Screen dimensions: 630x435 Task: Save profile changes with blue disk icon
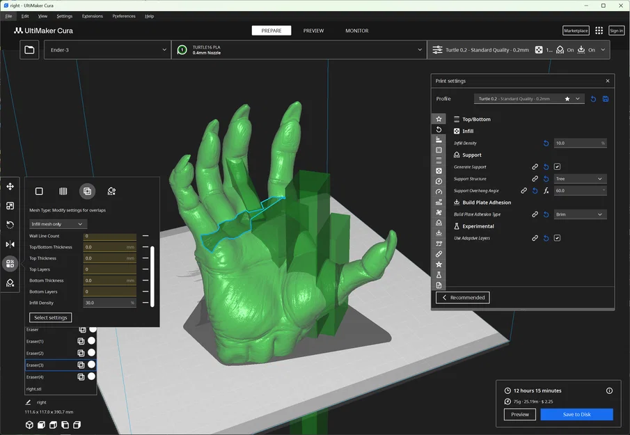606,99
